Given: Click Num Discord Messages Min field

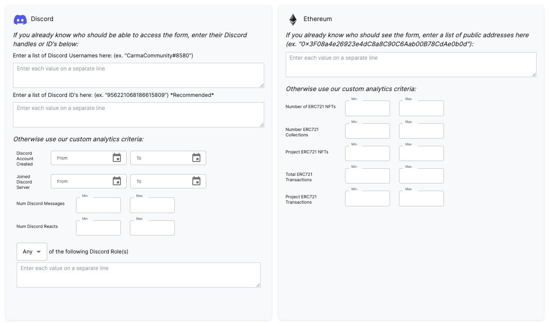Looking at the screenshot, I should click(98, 205).
